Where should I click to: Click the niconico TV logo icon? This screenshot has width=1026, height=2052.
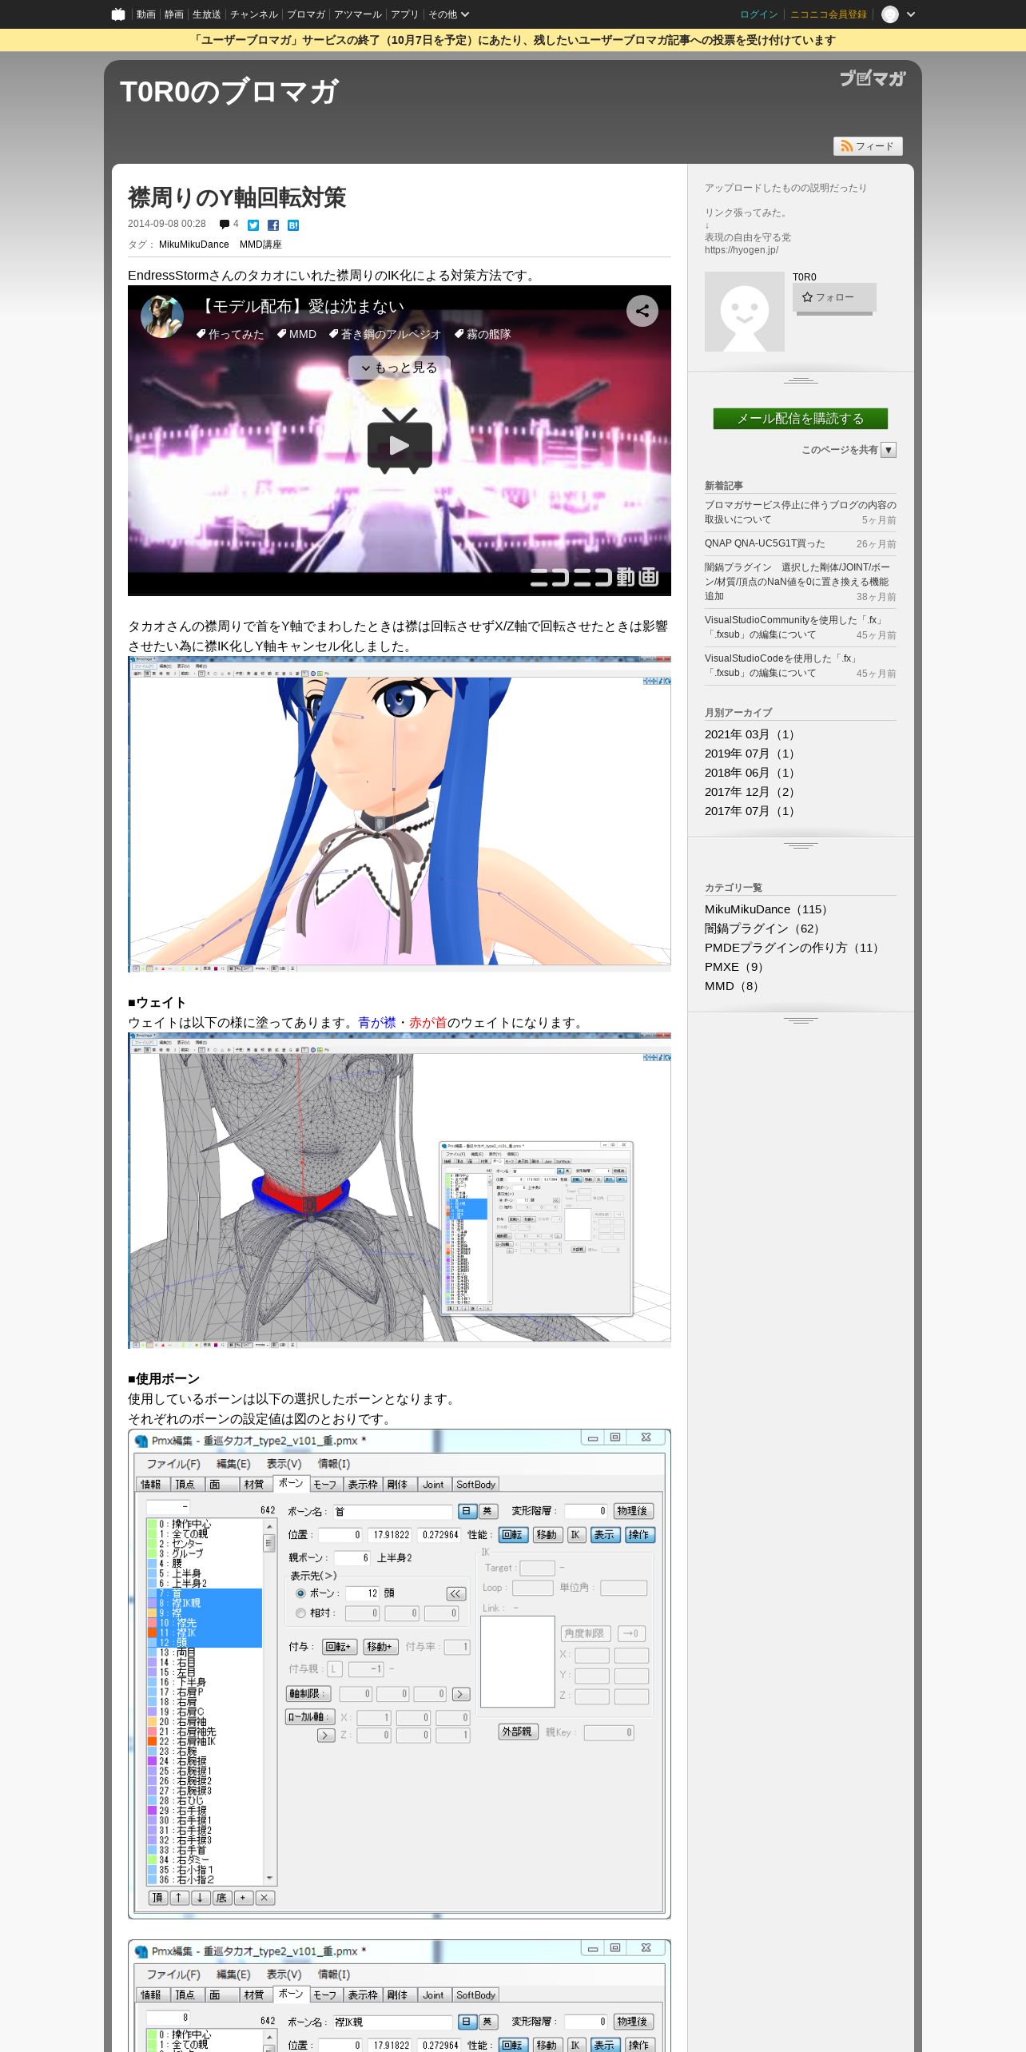coord(118,14)
